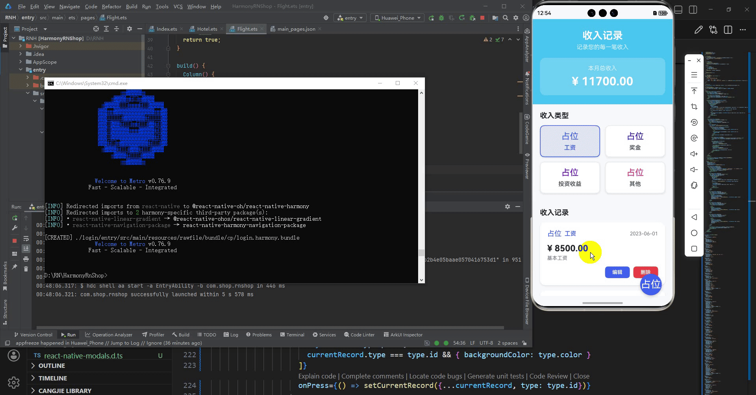Select the 工资 income type card

[x=570, y=141]
